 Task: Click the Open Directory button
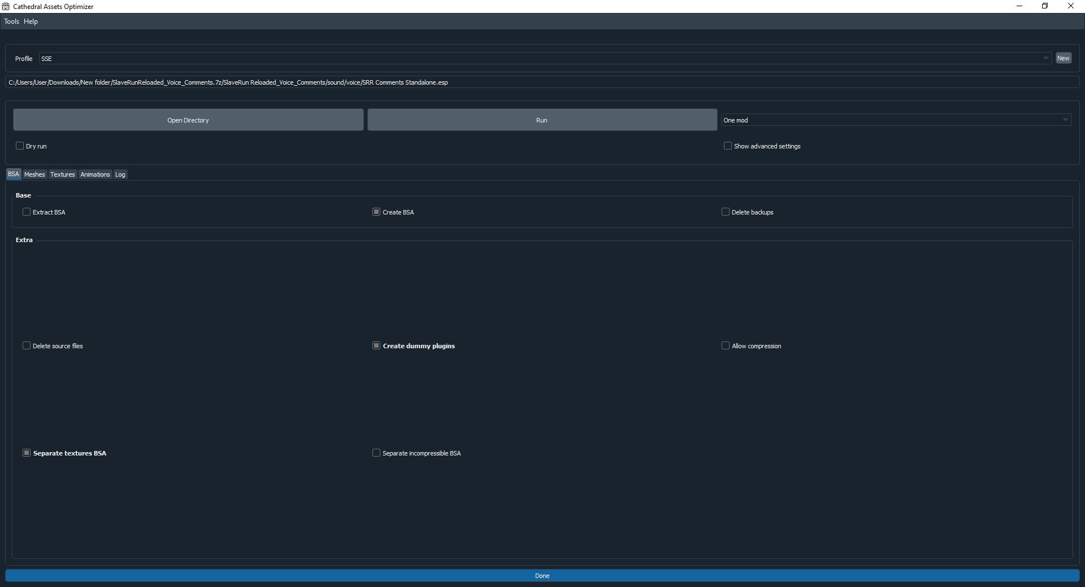[188, 120]
